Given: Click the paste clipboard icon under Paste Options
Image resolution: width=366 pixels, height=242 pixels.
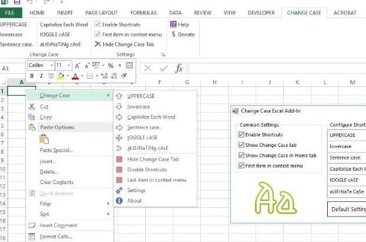Looking at the screenshot, I should tap(44, 139).
